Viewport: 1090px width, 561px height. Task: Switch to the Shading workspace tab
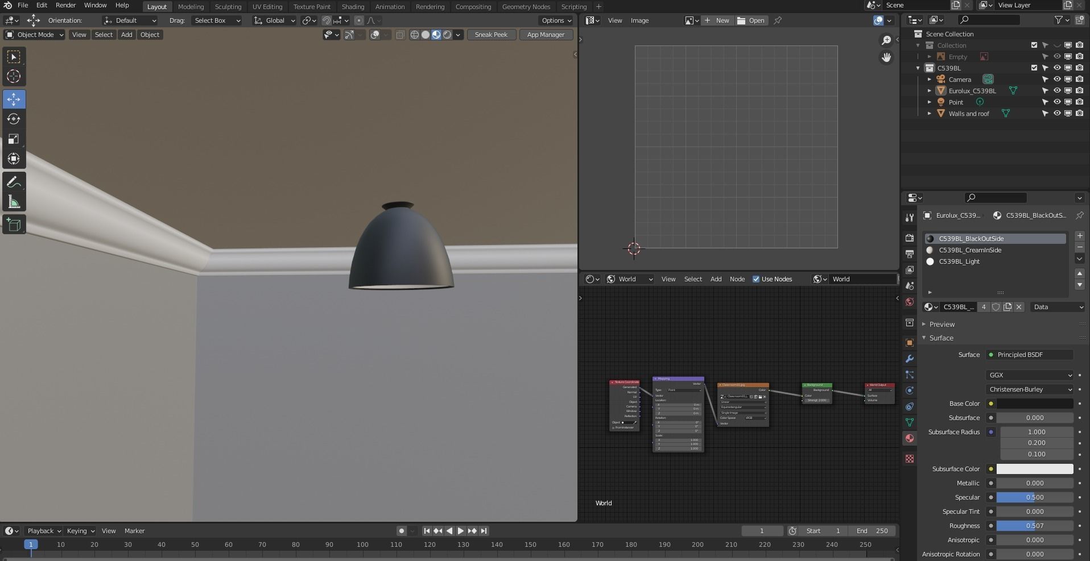[353, 7]
